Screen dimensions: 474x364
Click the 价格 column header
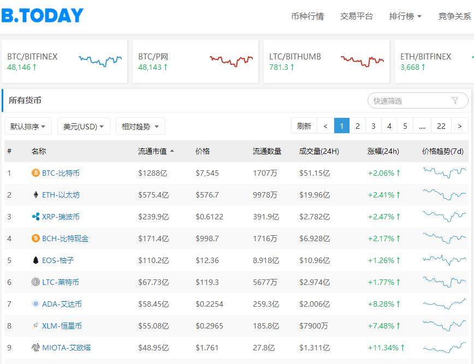click(x=203, y=151)
